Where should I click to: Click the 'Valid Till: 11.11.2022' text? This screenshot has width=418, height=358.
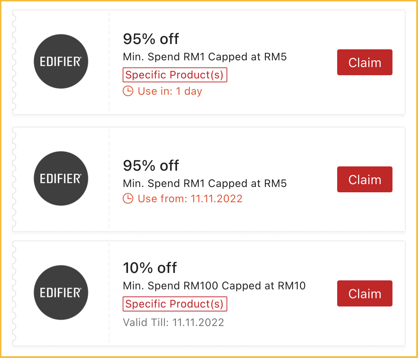click(x=173, y=323)
